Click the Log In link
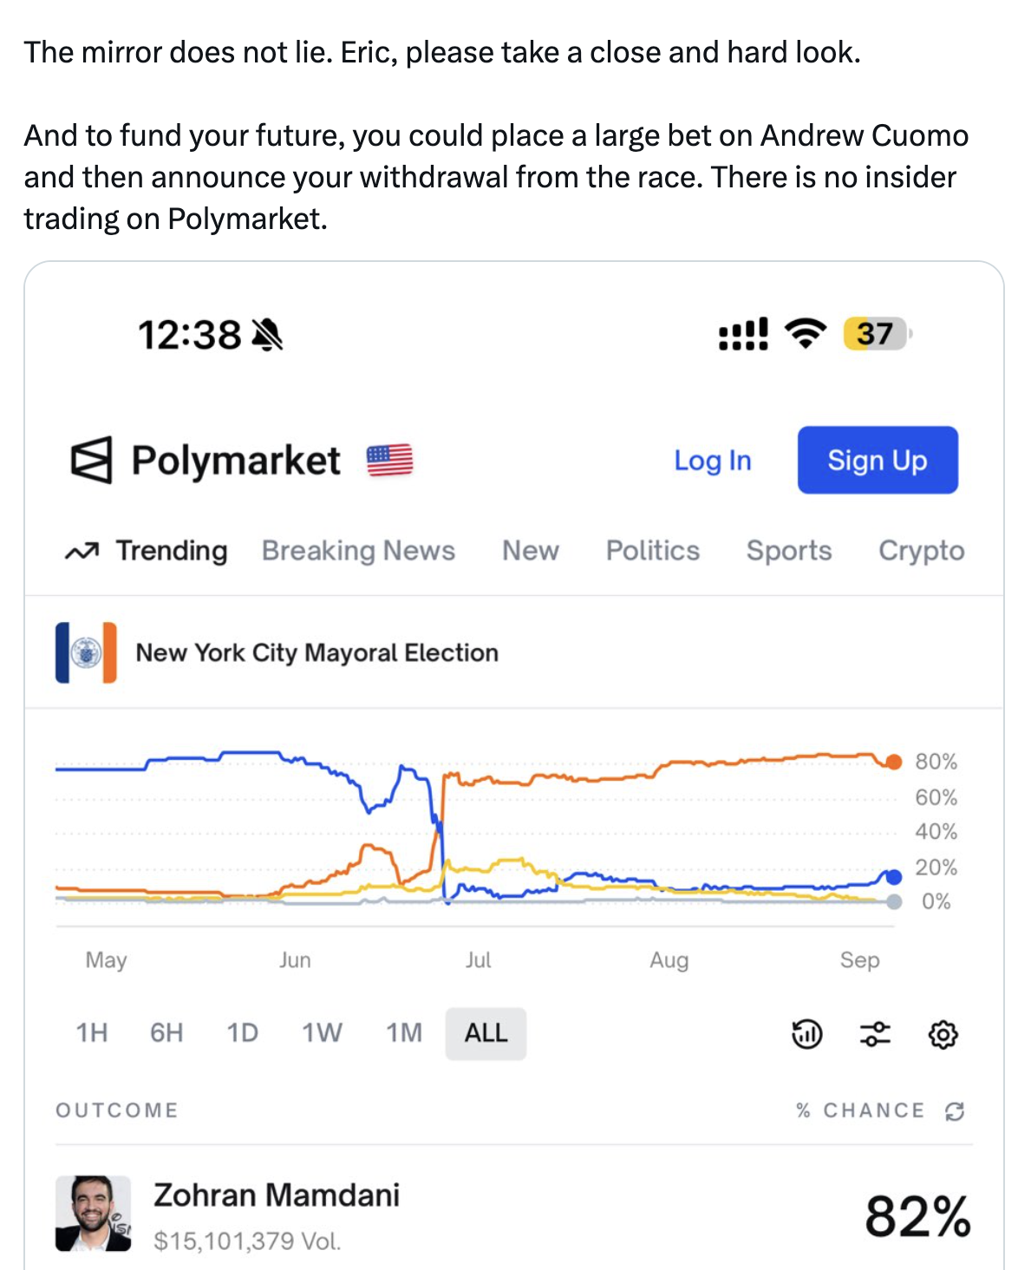 click(x=712, y=461)
